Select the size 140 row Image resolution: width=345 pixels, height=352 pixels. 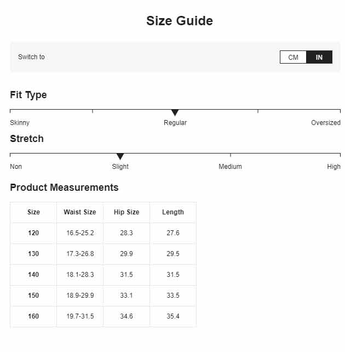(103, 275)
